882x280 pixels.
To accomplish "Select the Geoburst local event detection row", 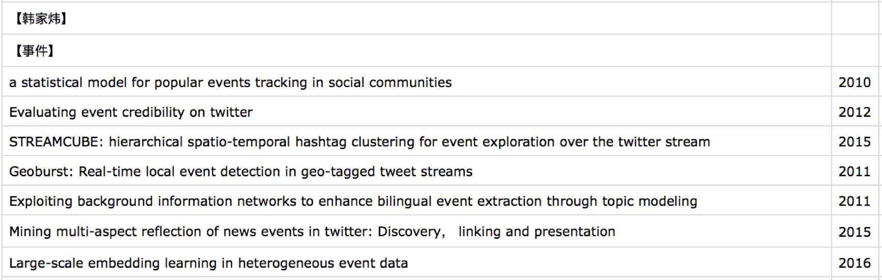I will (x=241, y=172).
